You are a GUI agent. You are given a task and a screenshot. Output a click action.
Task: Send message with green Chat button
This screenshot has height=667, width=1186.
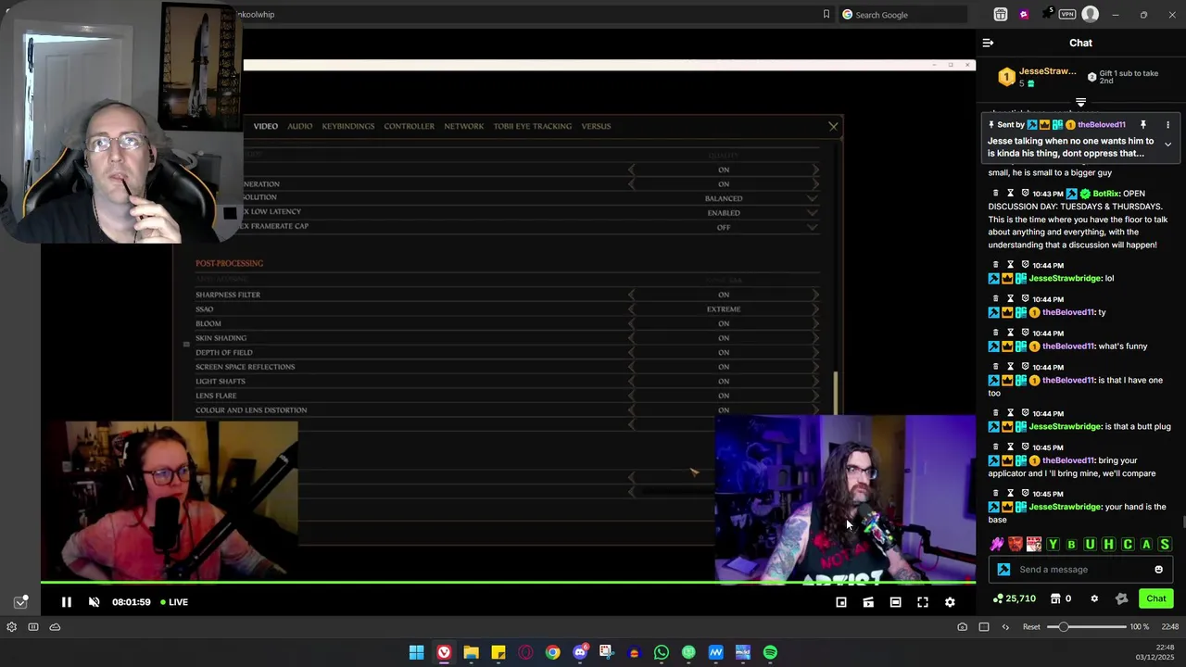tap(1155, 598)
